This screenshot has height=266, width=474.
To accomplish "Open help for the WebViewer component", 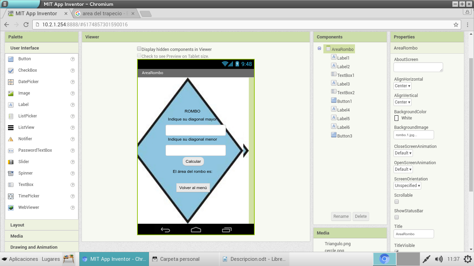I will click(73, 208).
